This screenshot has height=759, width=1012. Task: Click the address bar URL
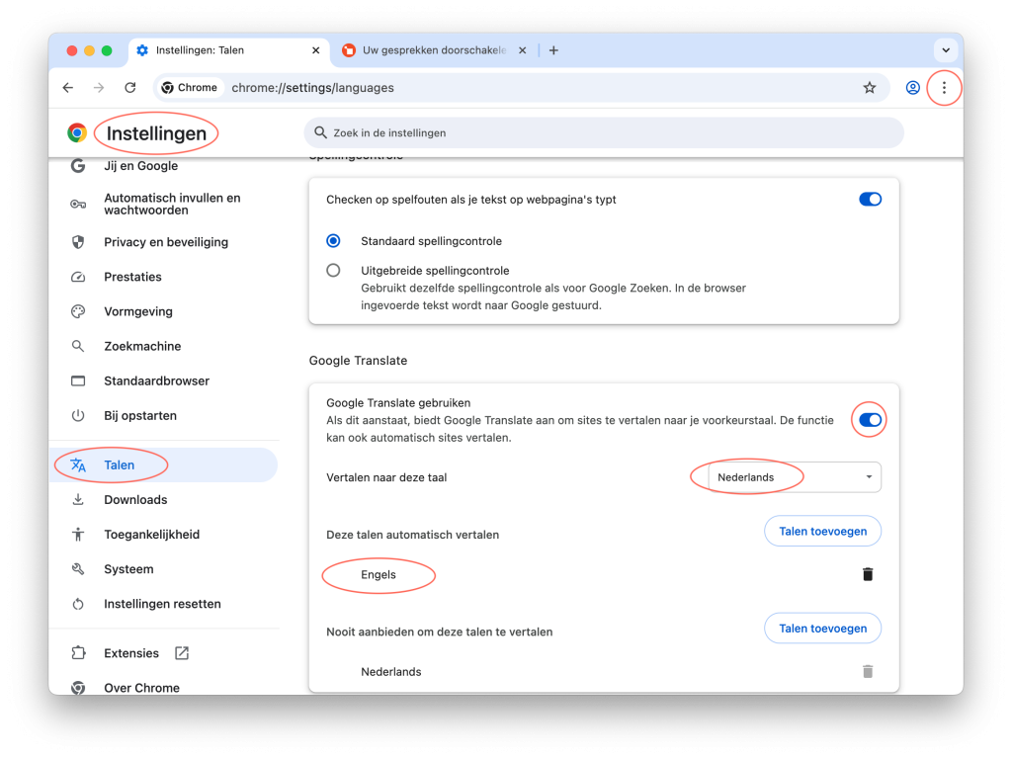(x=312, y=88)
